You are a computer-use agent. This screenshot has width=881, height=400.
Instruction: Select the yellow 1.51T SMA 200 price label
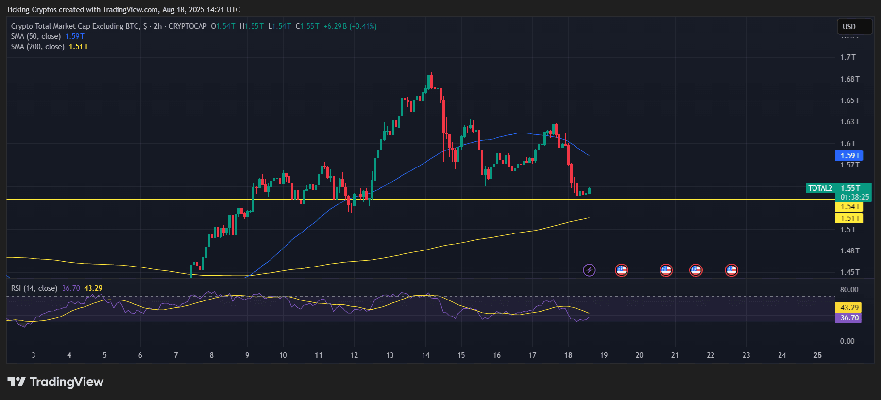pyautogui.click(x=849, y=218)
